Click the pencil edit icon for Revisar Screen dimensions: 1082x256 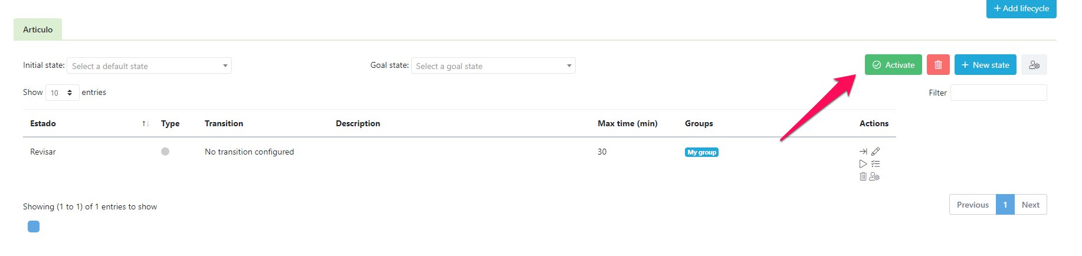876,152
